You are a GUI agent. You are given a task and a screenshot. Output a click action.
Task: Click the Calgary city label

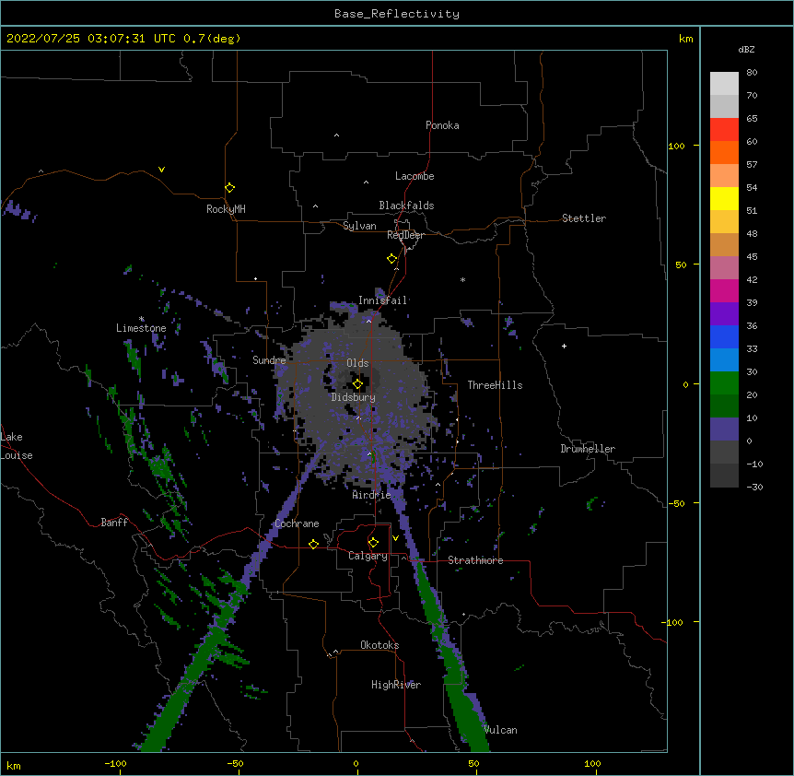368,556
